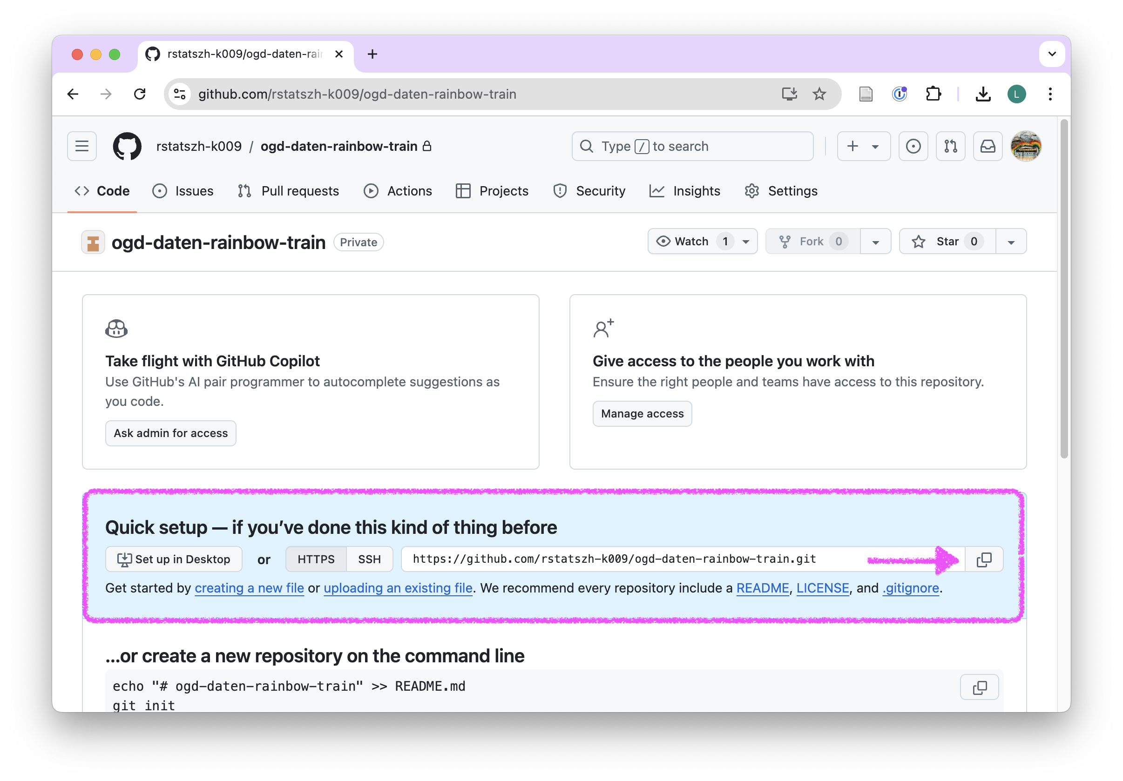This screenshot has height=781, width=1123.
Task: Click the Manage access button
Action: tap(642, 413)
